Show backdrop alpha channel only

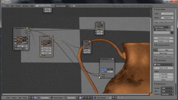(x=83, y=97)
